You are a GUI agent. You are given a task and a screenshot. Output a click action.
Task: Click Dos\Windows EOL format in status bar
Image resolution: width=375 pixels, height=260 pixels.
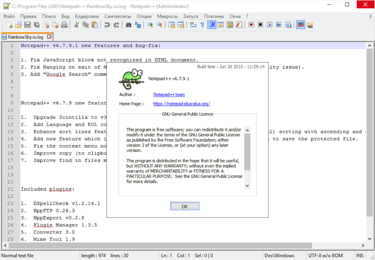click(x=279, y=256)
